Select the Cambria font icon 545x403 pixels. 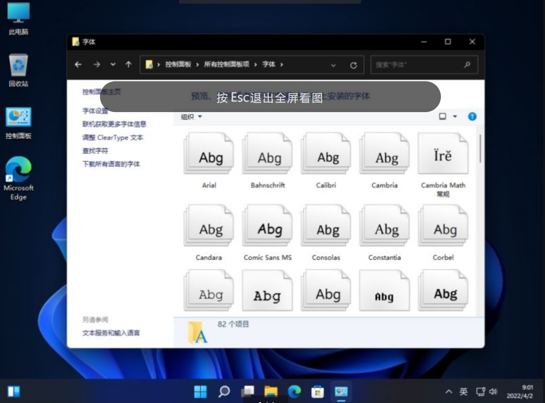[385, 153]
